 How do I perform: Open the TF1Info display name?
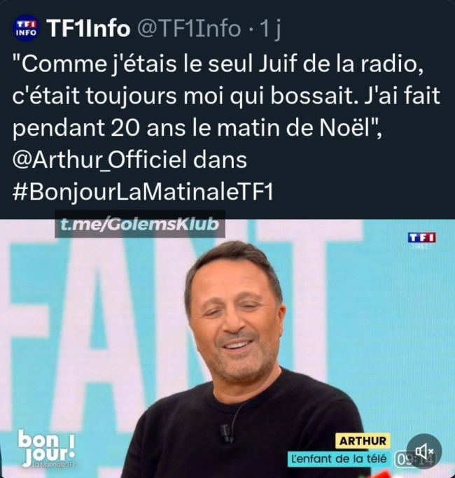point(88,28)
